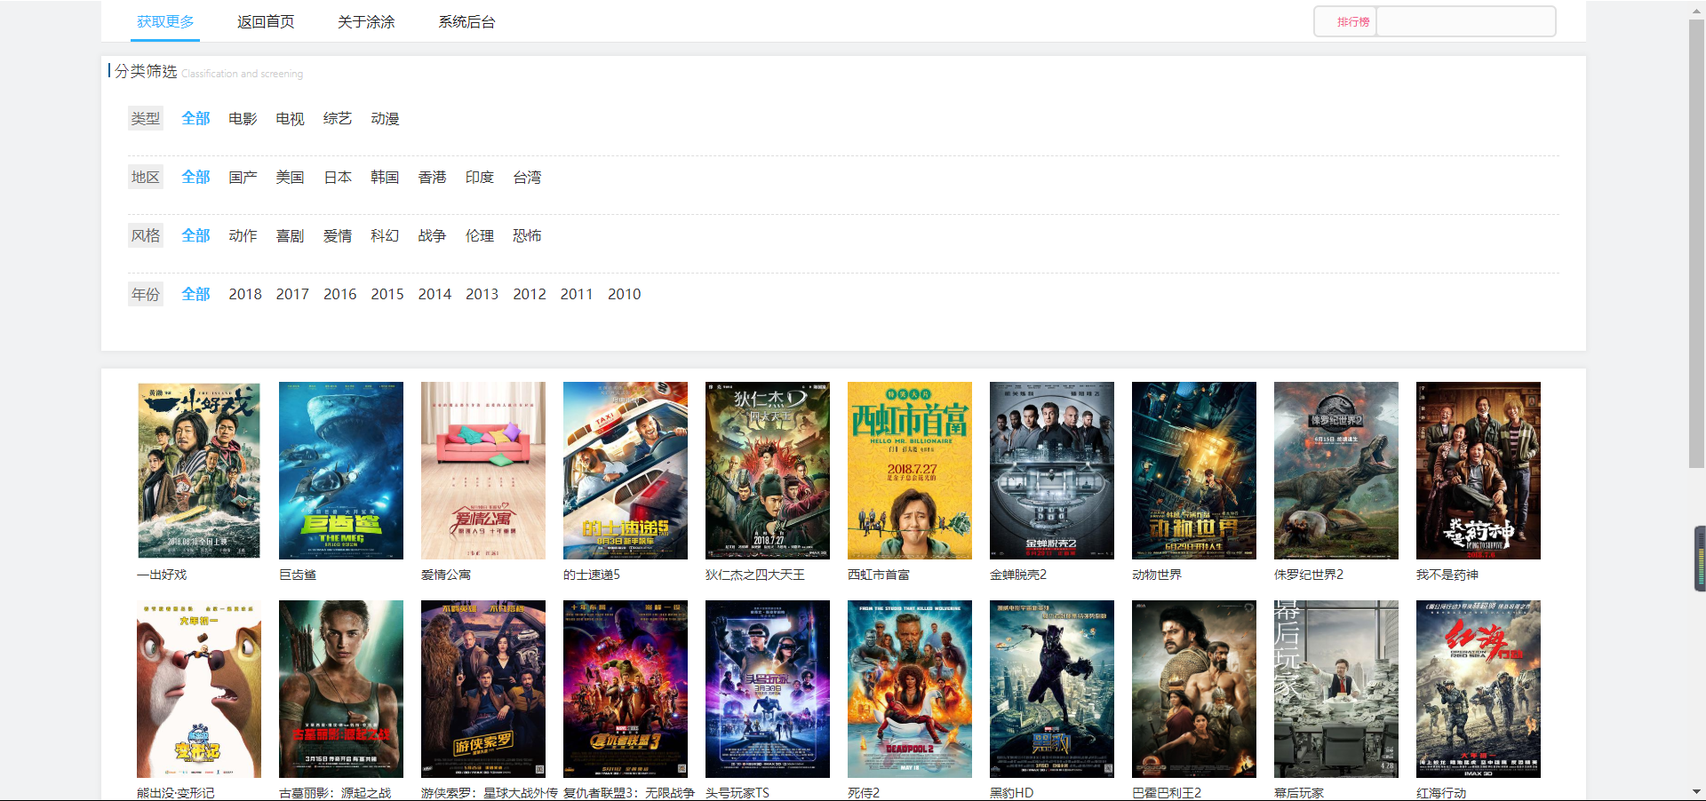Filter region by 印度

coord(480,177)
